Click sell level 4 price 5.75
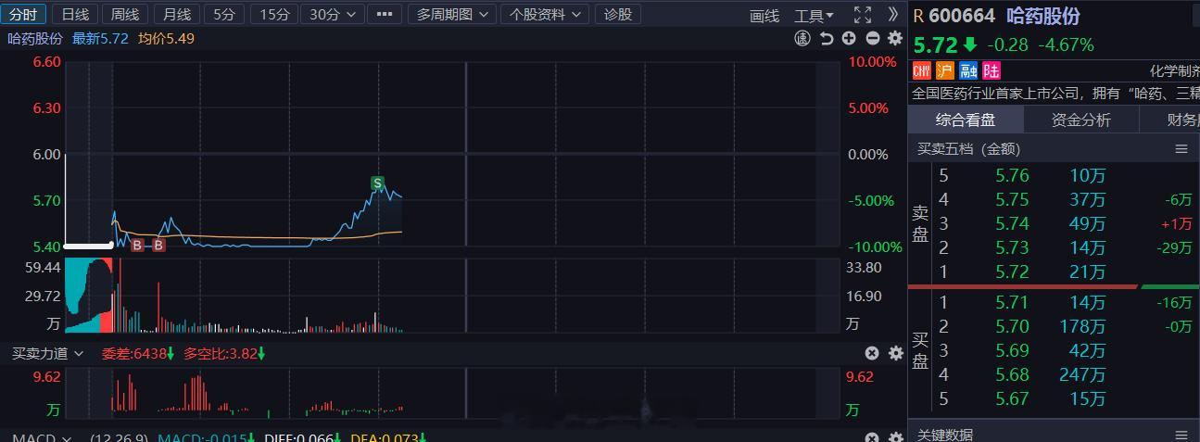The height and width of the screenshot is (442, 1200). pyautogui.click(x=1012, y=199)
